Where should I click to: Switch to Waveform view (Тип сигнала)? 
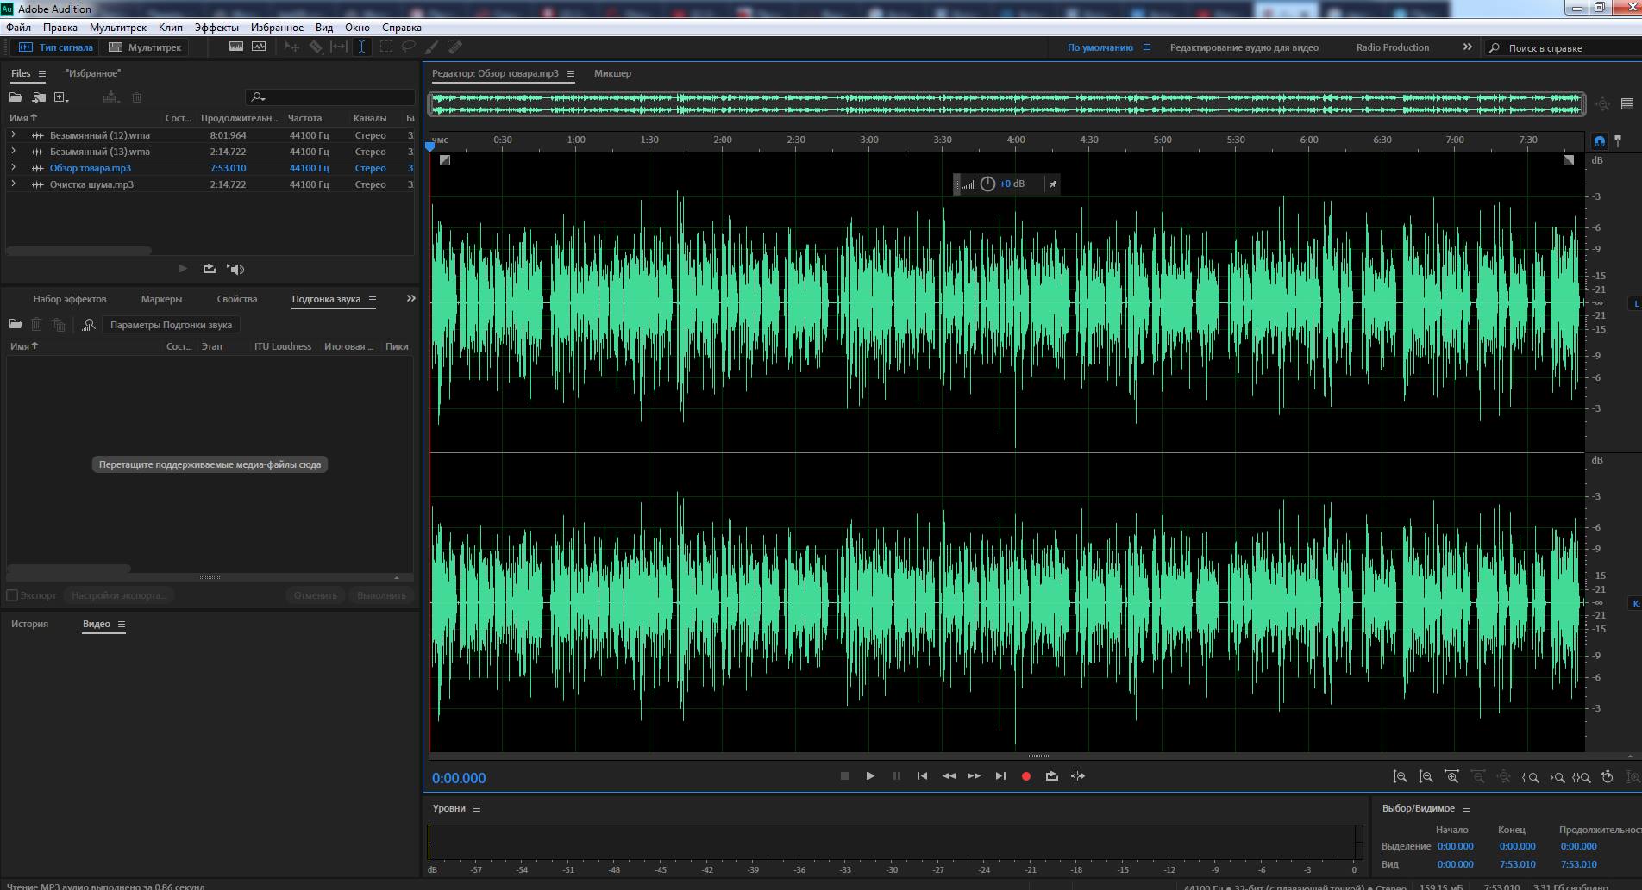[55, 47]
